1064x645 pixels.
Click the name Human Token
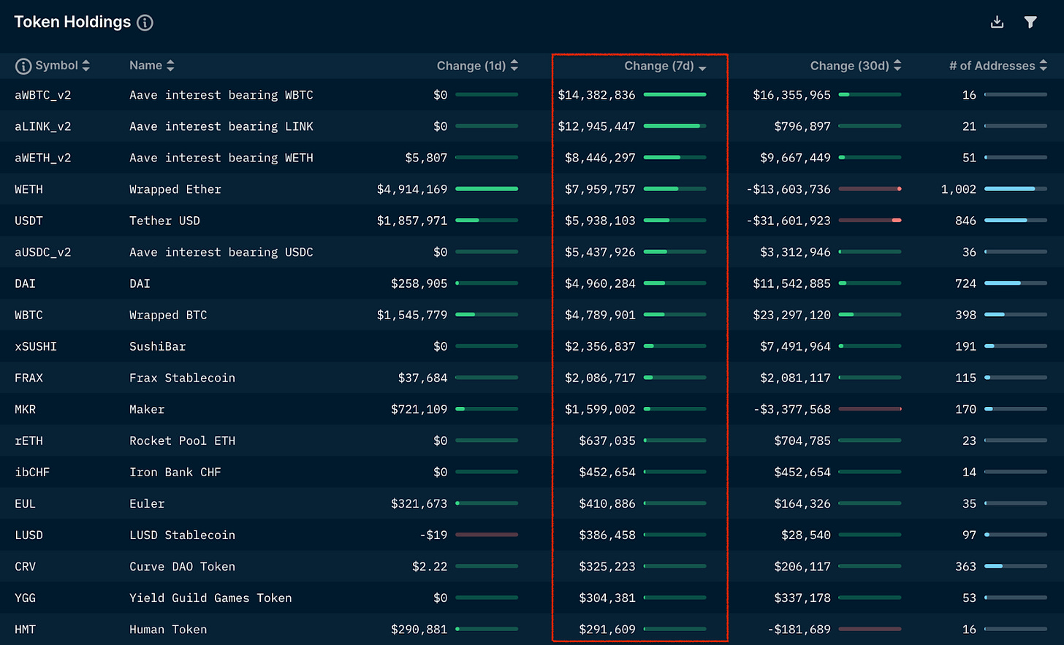click(168, 629)
